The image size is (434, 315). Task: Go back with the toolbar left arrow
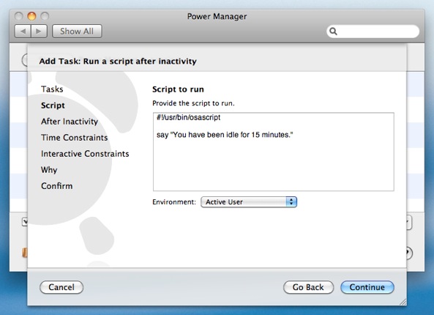(x=23, y=31)
